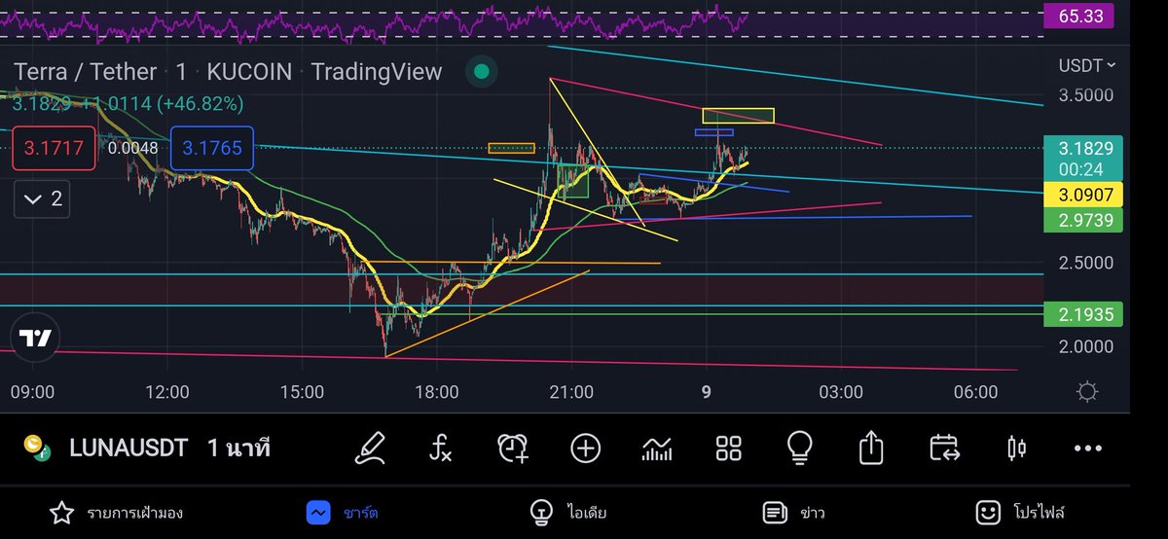This screenshot has height=539, width=1168.
Task: Open chart settings gear on time axis
Action: pyautogui.click(x=1087, y=392)
